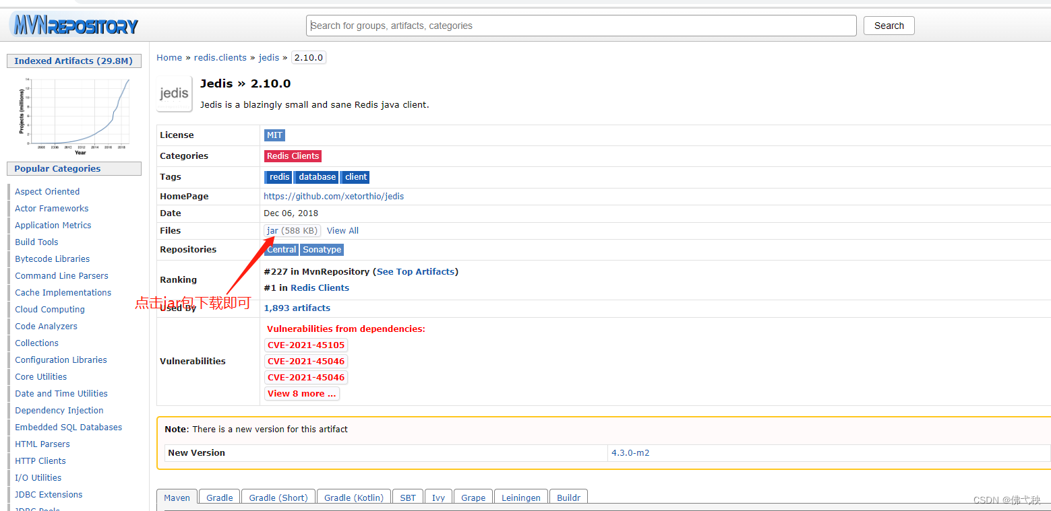Select the database tag
Image resolution: width=1051 pixels, height=511 pixels.
(316, 177)
